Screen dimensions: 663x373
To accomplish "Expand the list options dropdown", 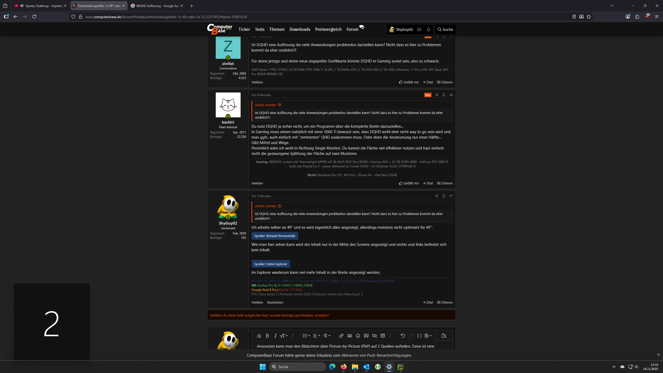I will click(x=306, y=336).
